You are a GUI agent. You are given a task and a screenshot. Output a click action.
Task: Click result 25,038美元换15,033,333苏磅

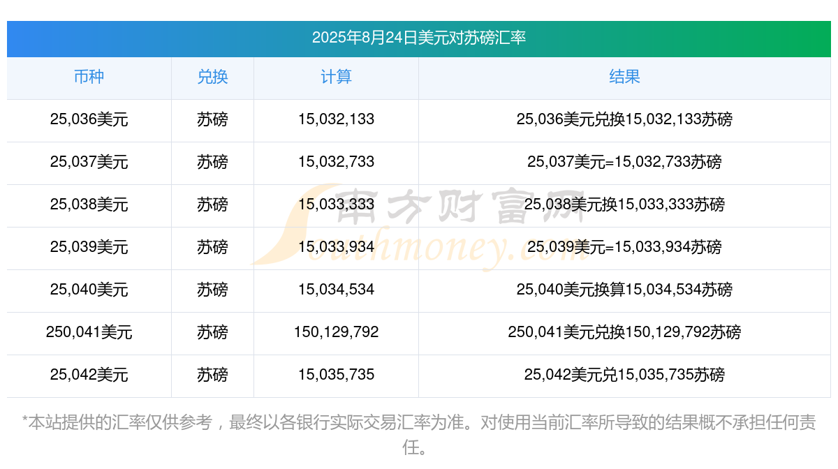[624, 204]
